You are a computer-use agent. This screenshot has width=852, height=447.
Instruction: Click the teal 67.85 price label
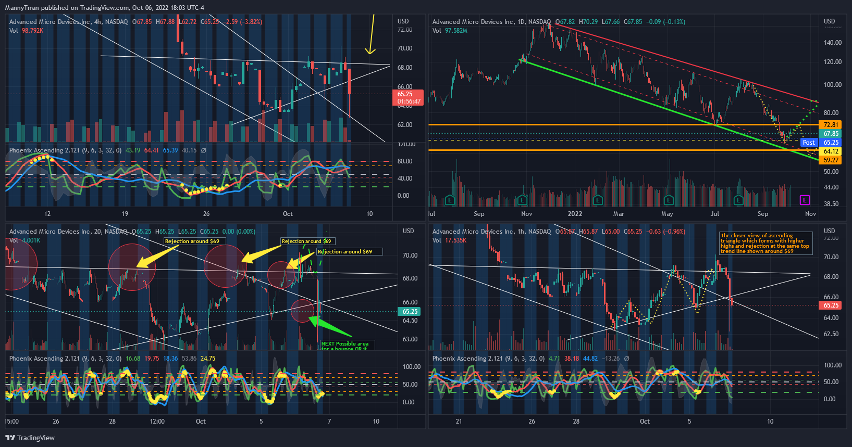831,134
